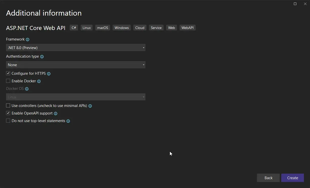Click the Enable OpenAPI support info icon
The height and width of the screenshot is (188, 310).
pyautogui.click(x=55, y=113)
